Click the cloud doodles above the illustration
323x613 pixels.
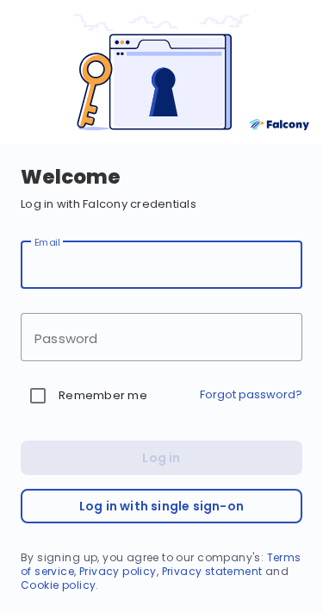tap(161, 22)
